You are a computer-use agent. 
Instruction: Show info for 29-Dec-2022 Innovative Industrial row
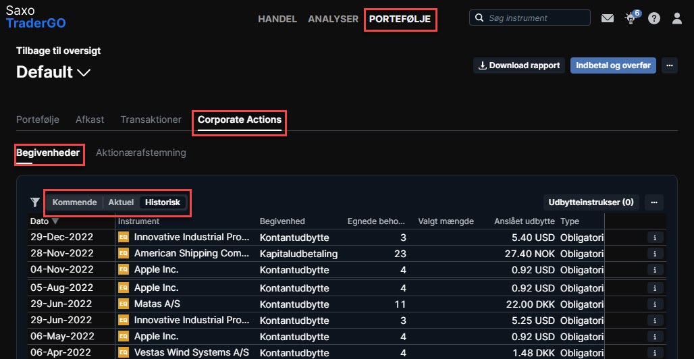pos(655,238)
